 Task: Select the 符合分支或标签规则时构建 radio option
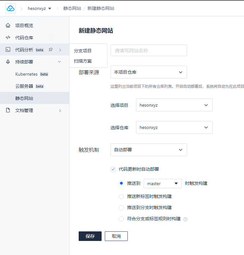(121, 219)
